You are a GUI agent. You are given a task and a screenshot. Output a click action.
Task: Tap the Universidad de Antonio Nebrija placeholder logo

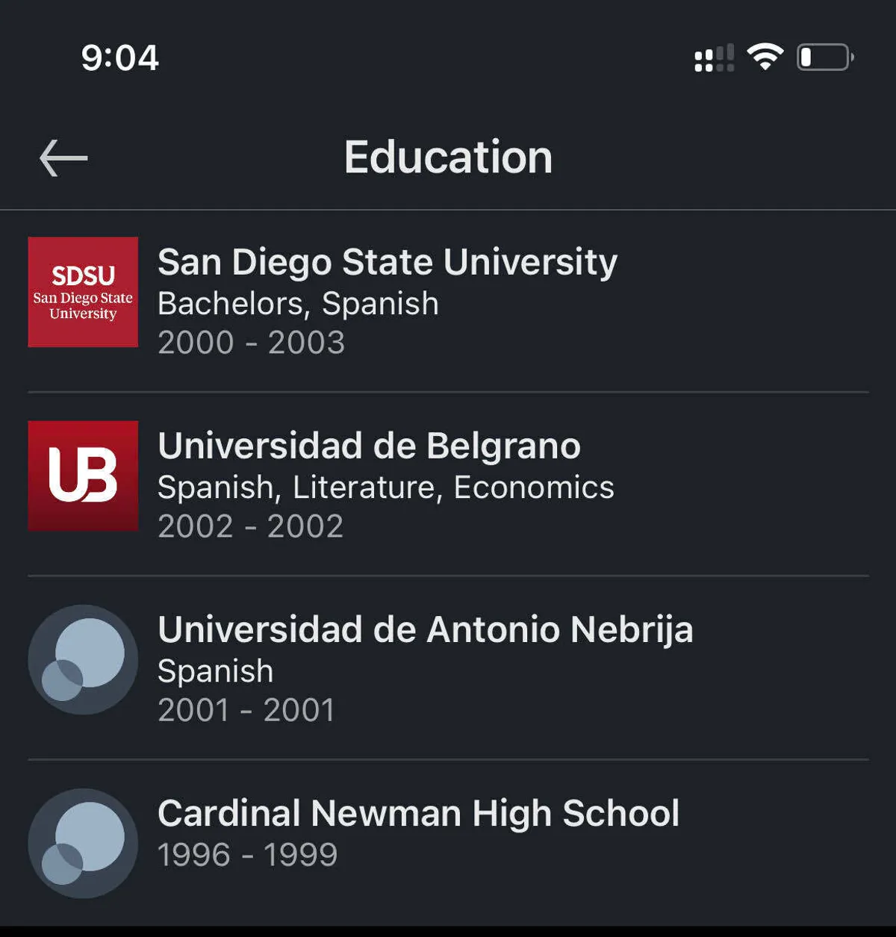[x=83, y=659]
